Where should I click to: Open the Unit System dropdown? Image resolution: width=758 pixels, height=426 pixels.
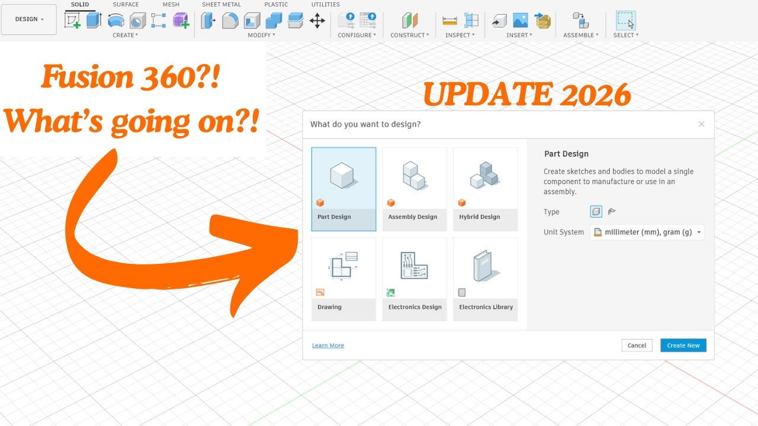pos(648,233)
